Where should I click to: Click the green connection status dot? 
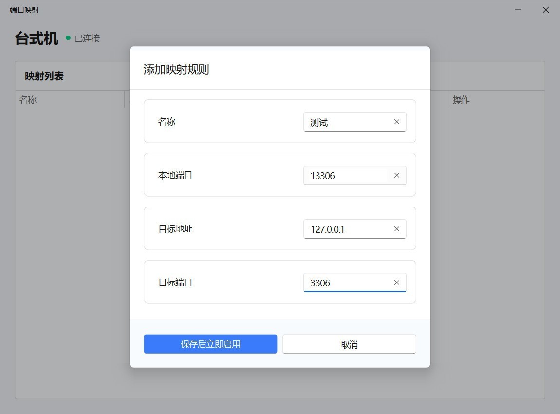[68, 38]
